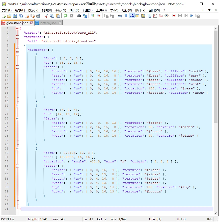Close the lectern.json tab
219x222 pixels.
60,23
